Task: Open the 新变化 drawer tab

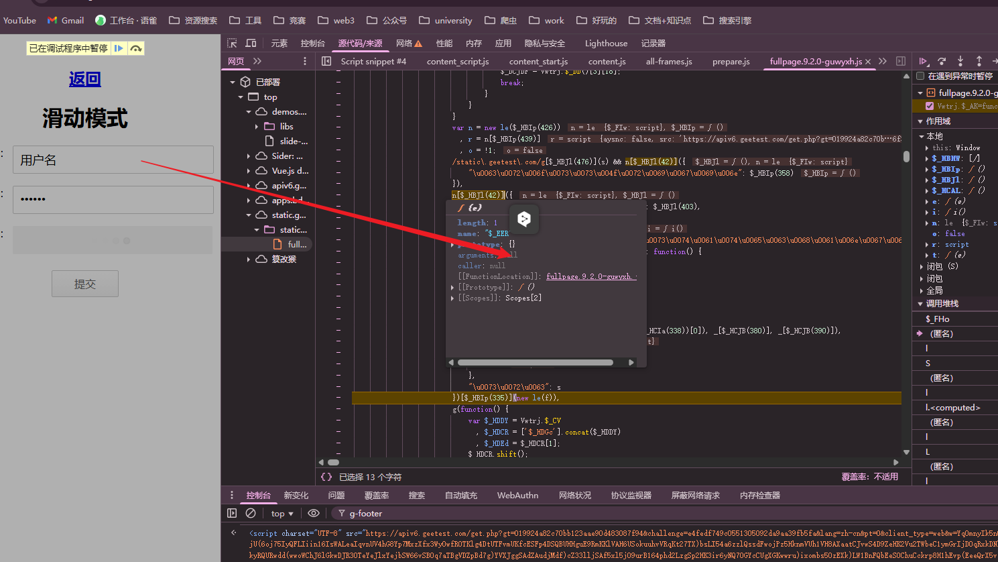Action: [296, 495]
